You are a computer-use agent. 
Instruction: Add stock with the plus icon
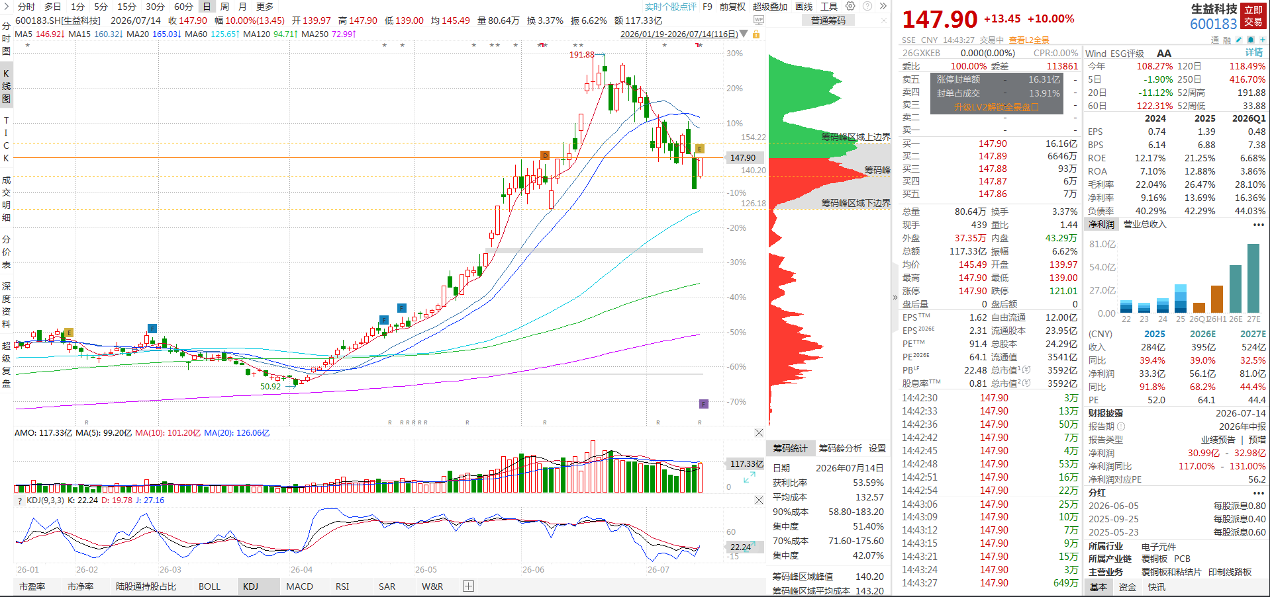[x=1263, y=40]
